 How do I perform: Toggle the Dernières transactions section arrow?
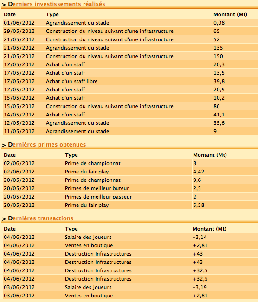4,219
